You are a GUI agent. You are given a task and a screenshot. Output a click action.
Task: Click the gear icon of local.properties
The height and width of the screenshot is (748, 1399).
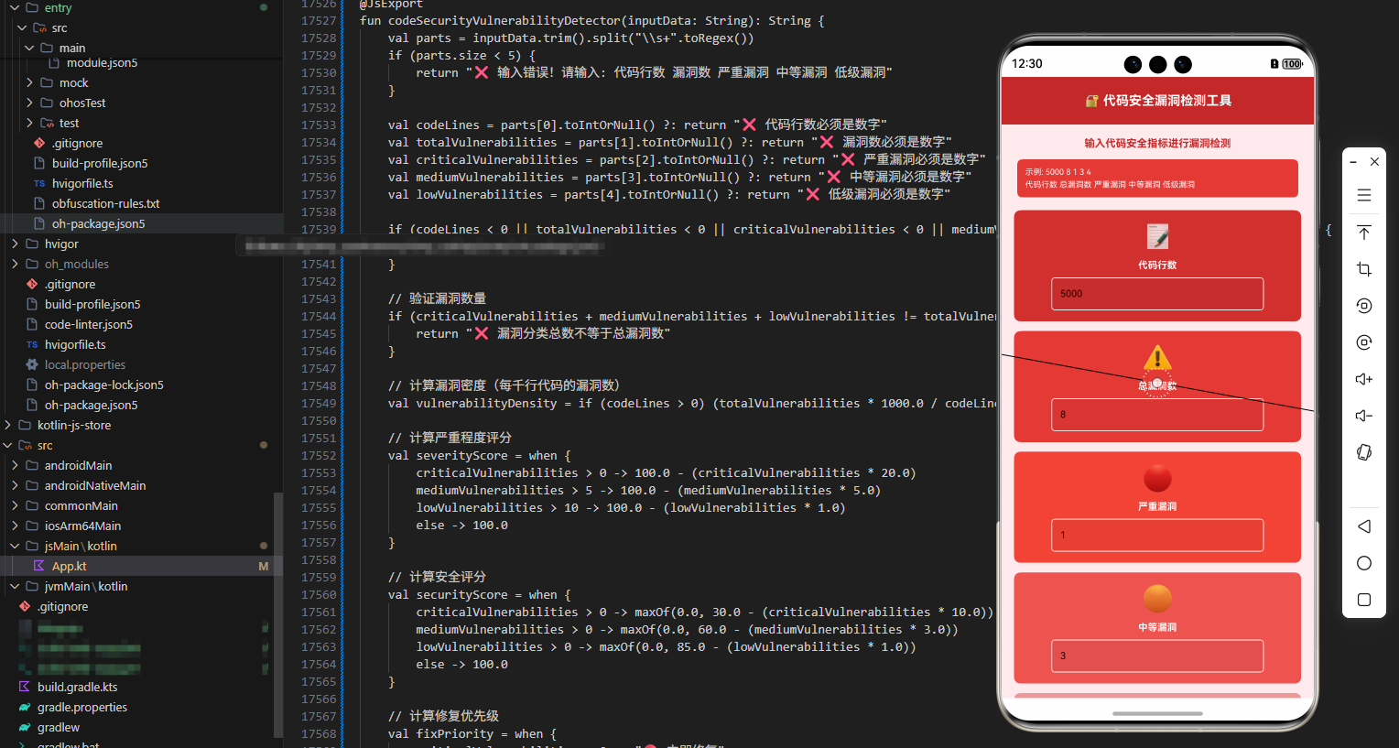[x=32, y=364]
